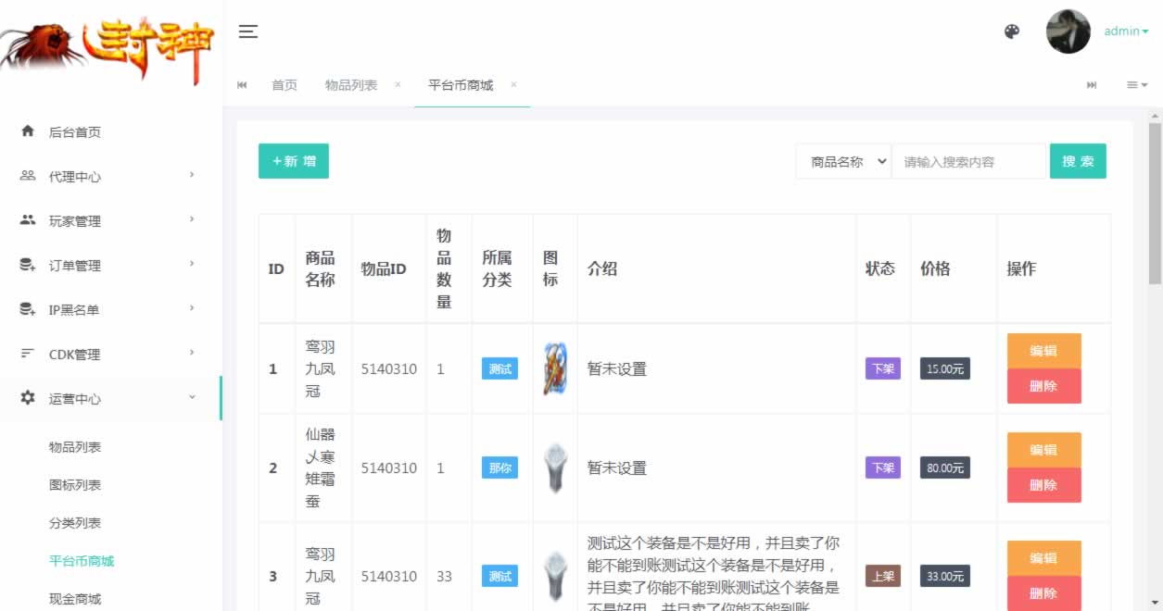Open 物品列表 in the sidebar submenu
The height and width of the screenshot is (611, 1163).
click(75, 447)
